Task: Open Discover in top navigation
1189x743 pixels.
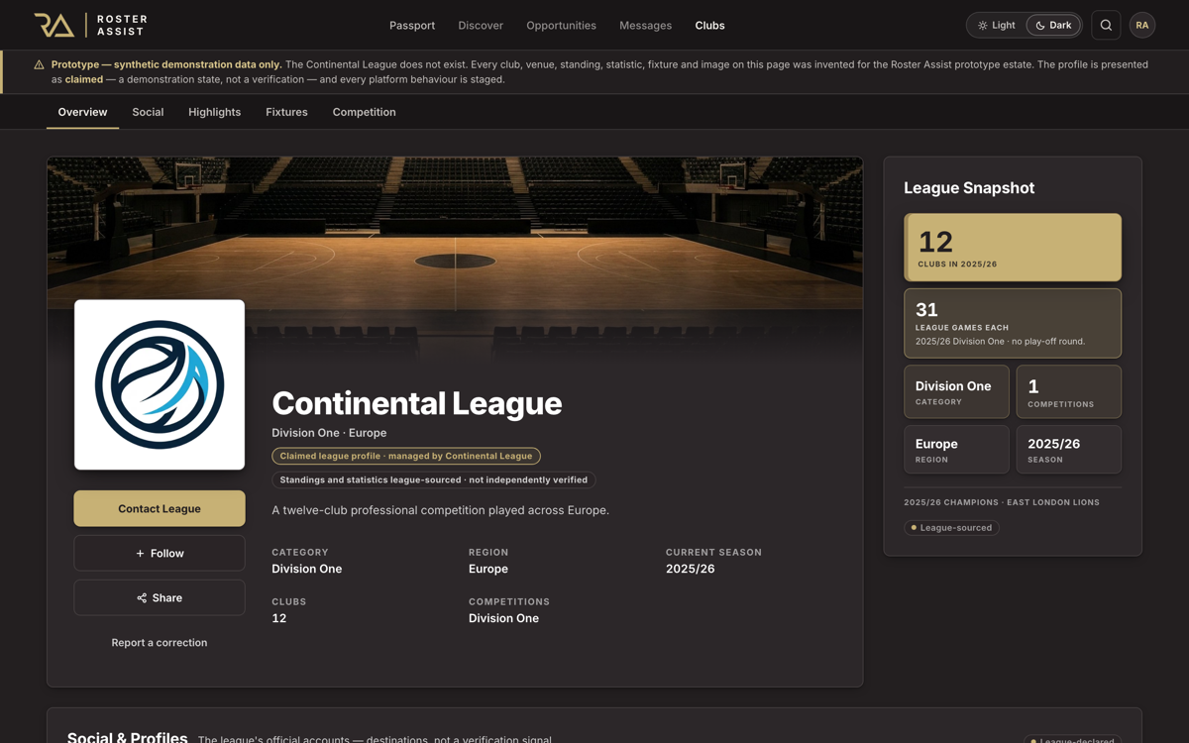Action: click(x=481, y=25)
